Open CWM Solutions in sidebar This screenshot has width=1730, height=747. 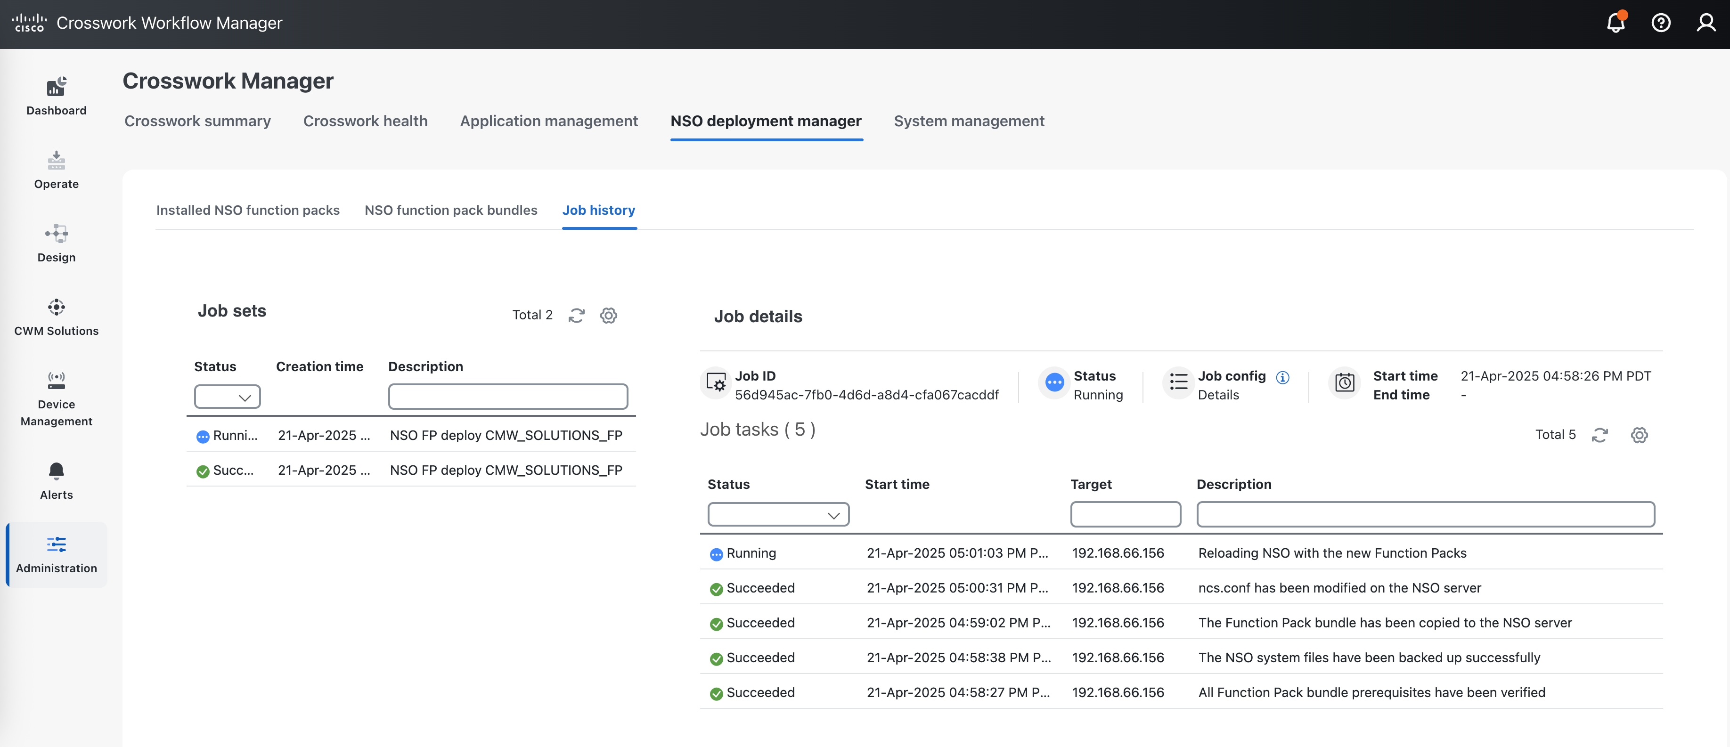57,317
